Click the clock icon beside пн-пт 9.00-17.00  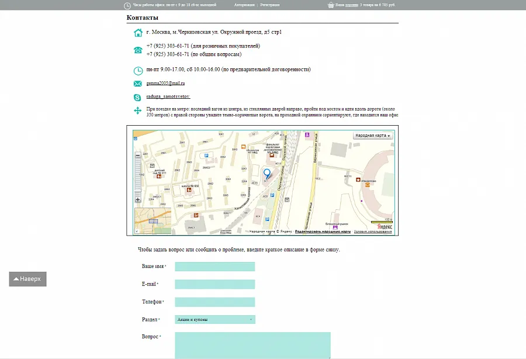[x=138, y=71]
